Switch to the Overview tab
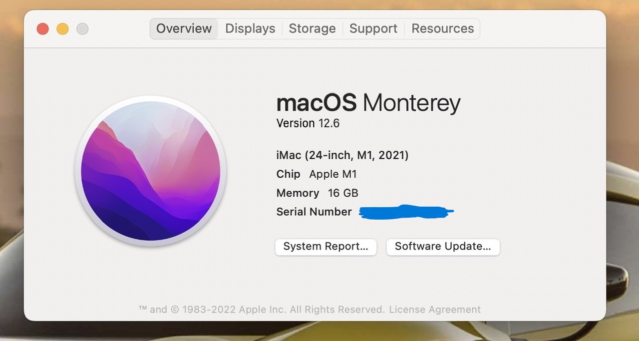The height and width of the screenshot is (341, 639). [184, 28]
